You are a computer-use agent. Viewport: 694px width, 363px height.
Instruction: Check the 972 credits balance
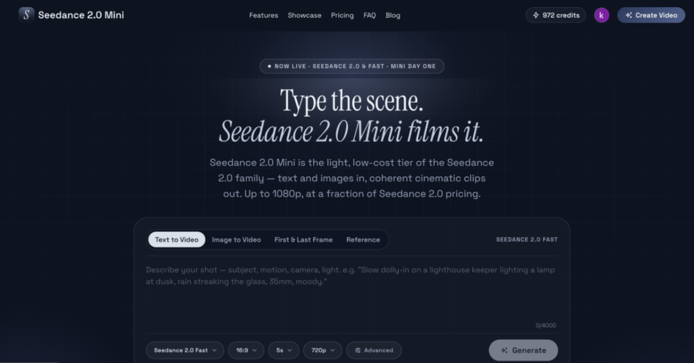tap(555, 15)
